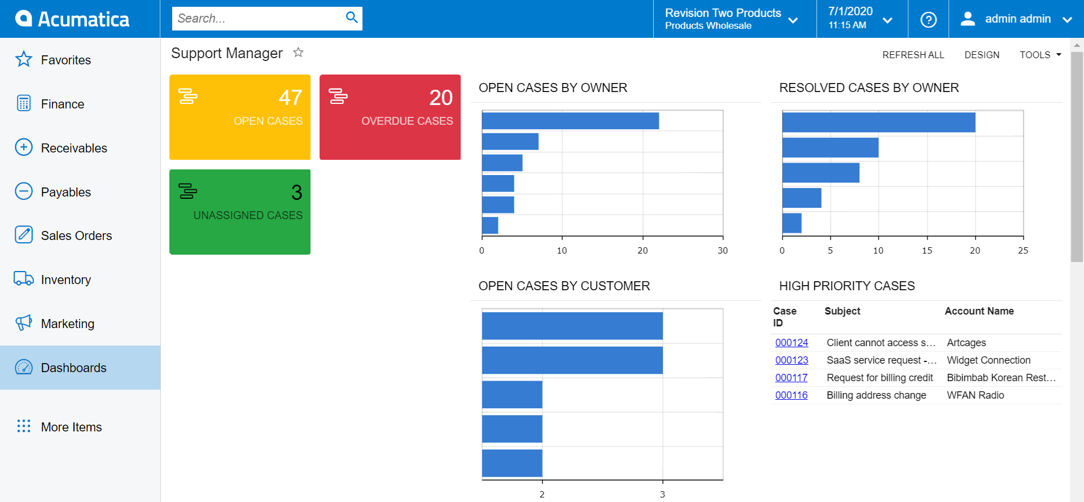Click REFRESH ALL button

coord(913,55)
